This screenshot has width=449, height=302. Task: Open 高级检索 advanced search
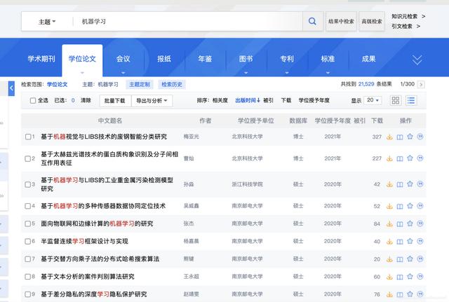[x=372, y=22]
